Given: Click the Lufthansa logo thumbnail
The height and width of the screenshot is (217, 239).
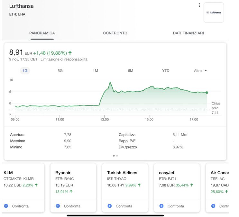Looking at the screenshot, I should tap(214, 13).
